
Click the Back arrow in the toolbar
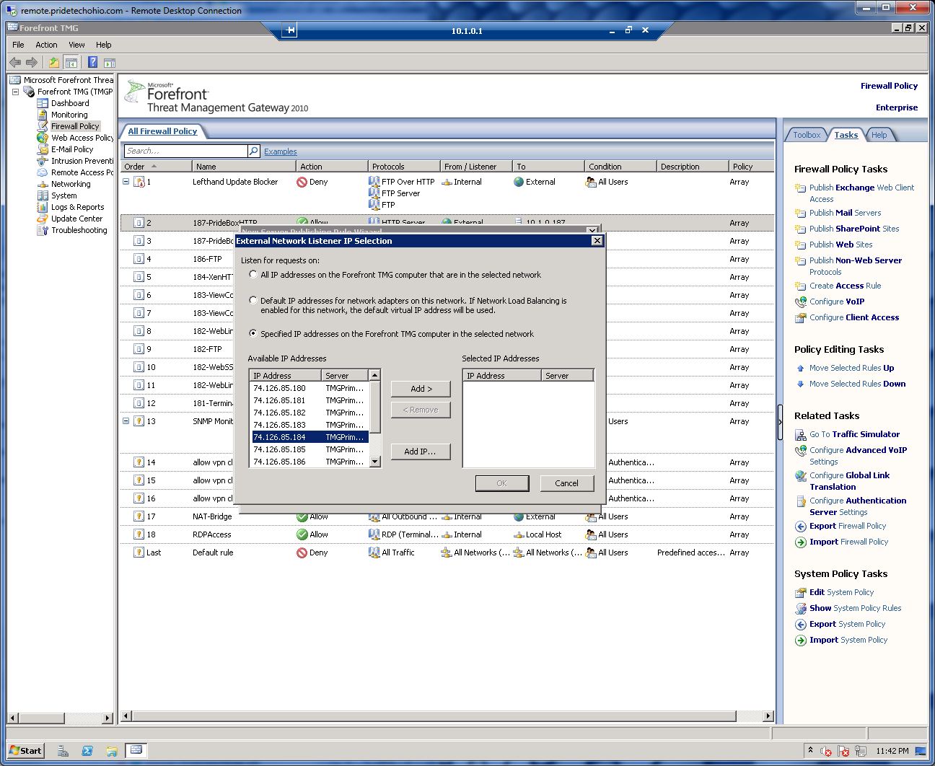pyautogui.click(x=14, y=63)
